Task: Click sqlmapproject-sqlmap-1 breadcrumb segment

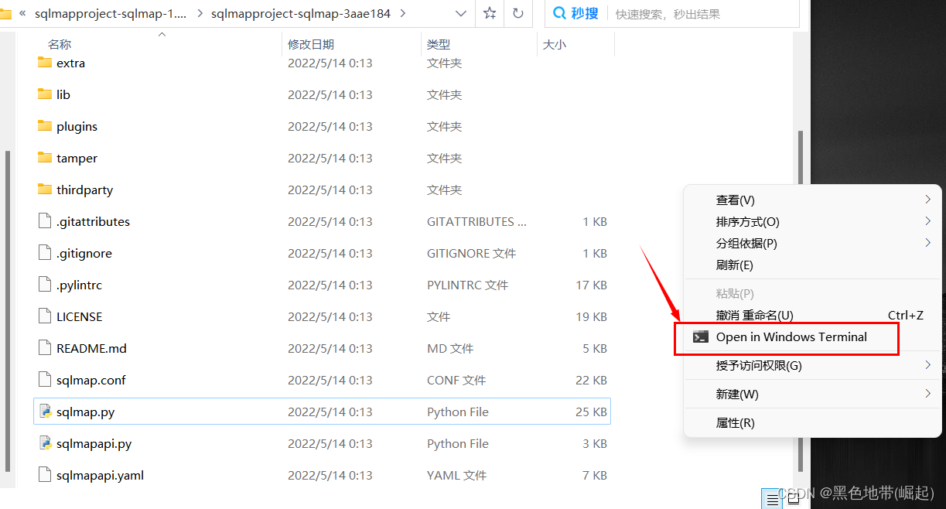Action: click(x=111, y=13)
